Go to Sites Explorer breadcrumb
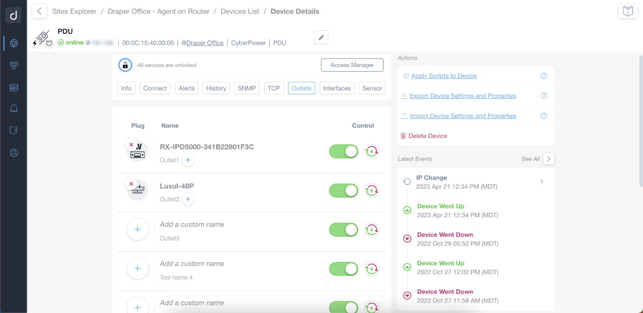Viewport: 643px width, 313px height. pyautogui.click(x=74, y=11)
